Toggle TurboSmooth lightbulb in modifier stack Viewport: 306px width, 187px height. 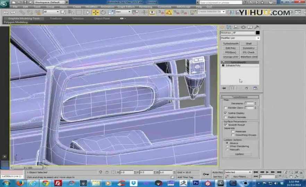pyautogui.click(x=224, y=62)
